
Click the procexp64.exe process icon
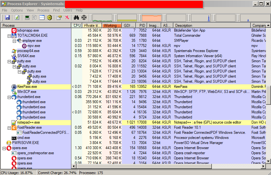pos(14,51)
